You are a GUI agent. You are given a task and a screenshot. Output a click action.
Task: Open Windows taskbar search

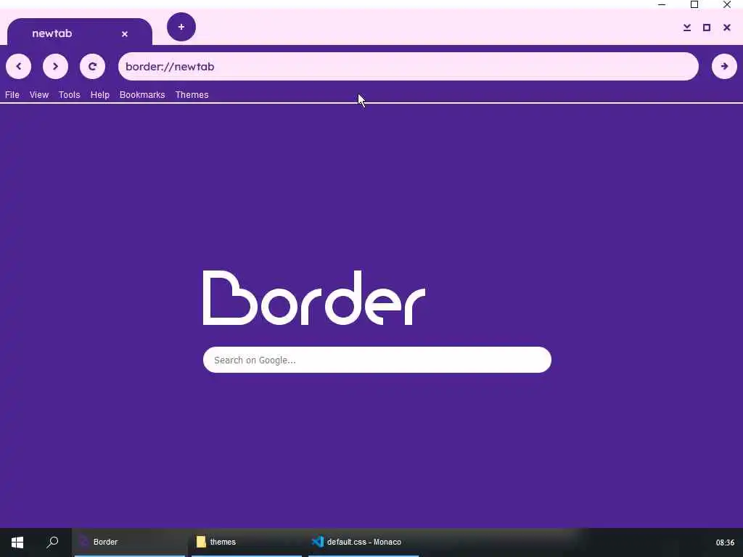click(52, 542)
